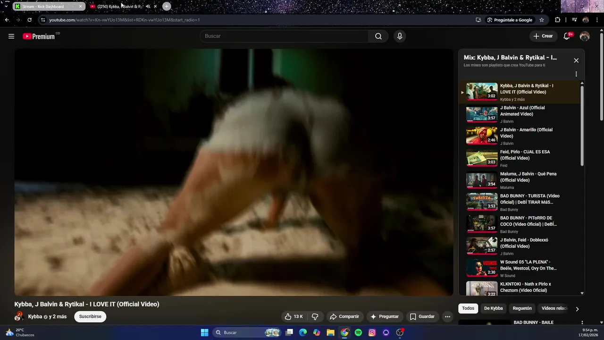Close the Kick Dashboard tab
This screenshot has height=340, width=604.
point(80,7)
